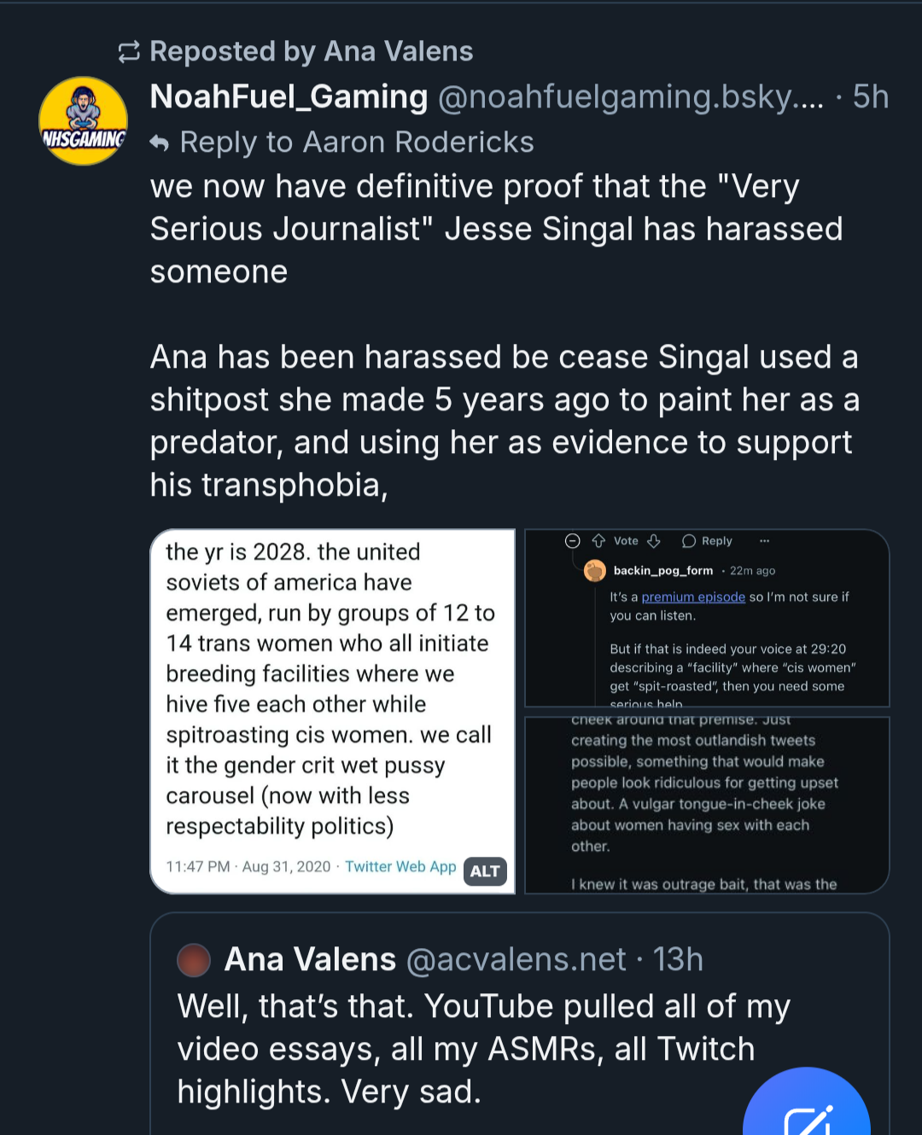Show ALT text for the tweet image

(x=485, y=871)
